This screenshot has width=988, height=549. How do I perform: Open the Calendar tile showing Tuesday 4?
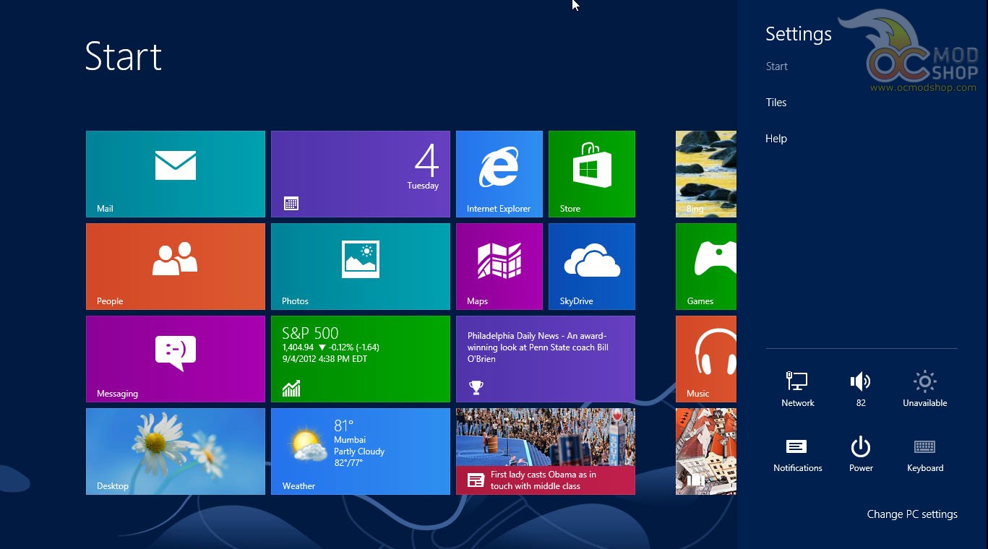click(x=361, y=174)
